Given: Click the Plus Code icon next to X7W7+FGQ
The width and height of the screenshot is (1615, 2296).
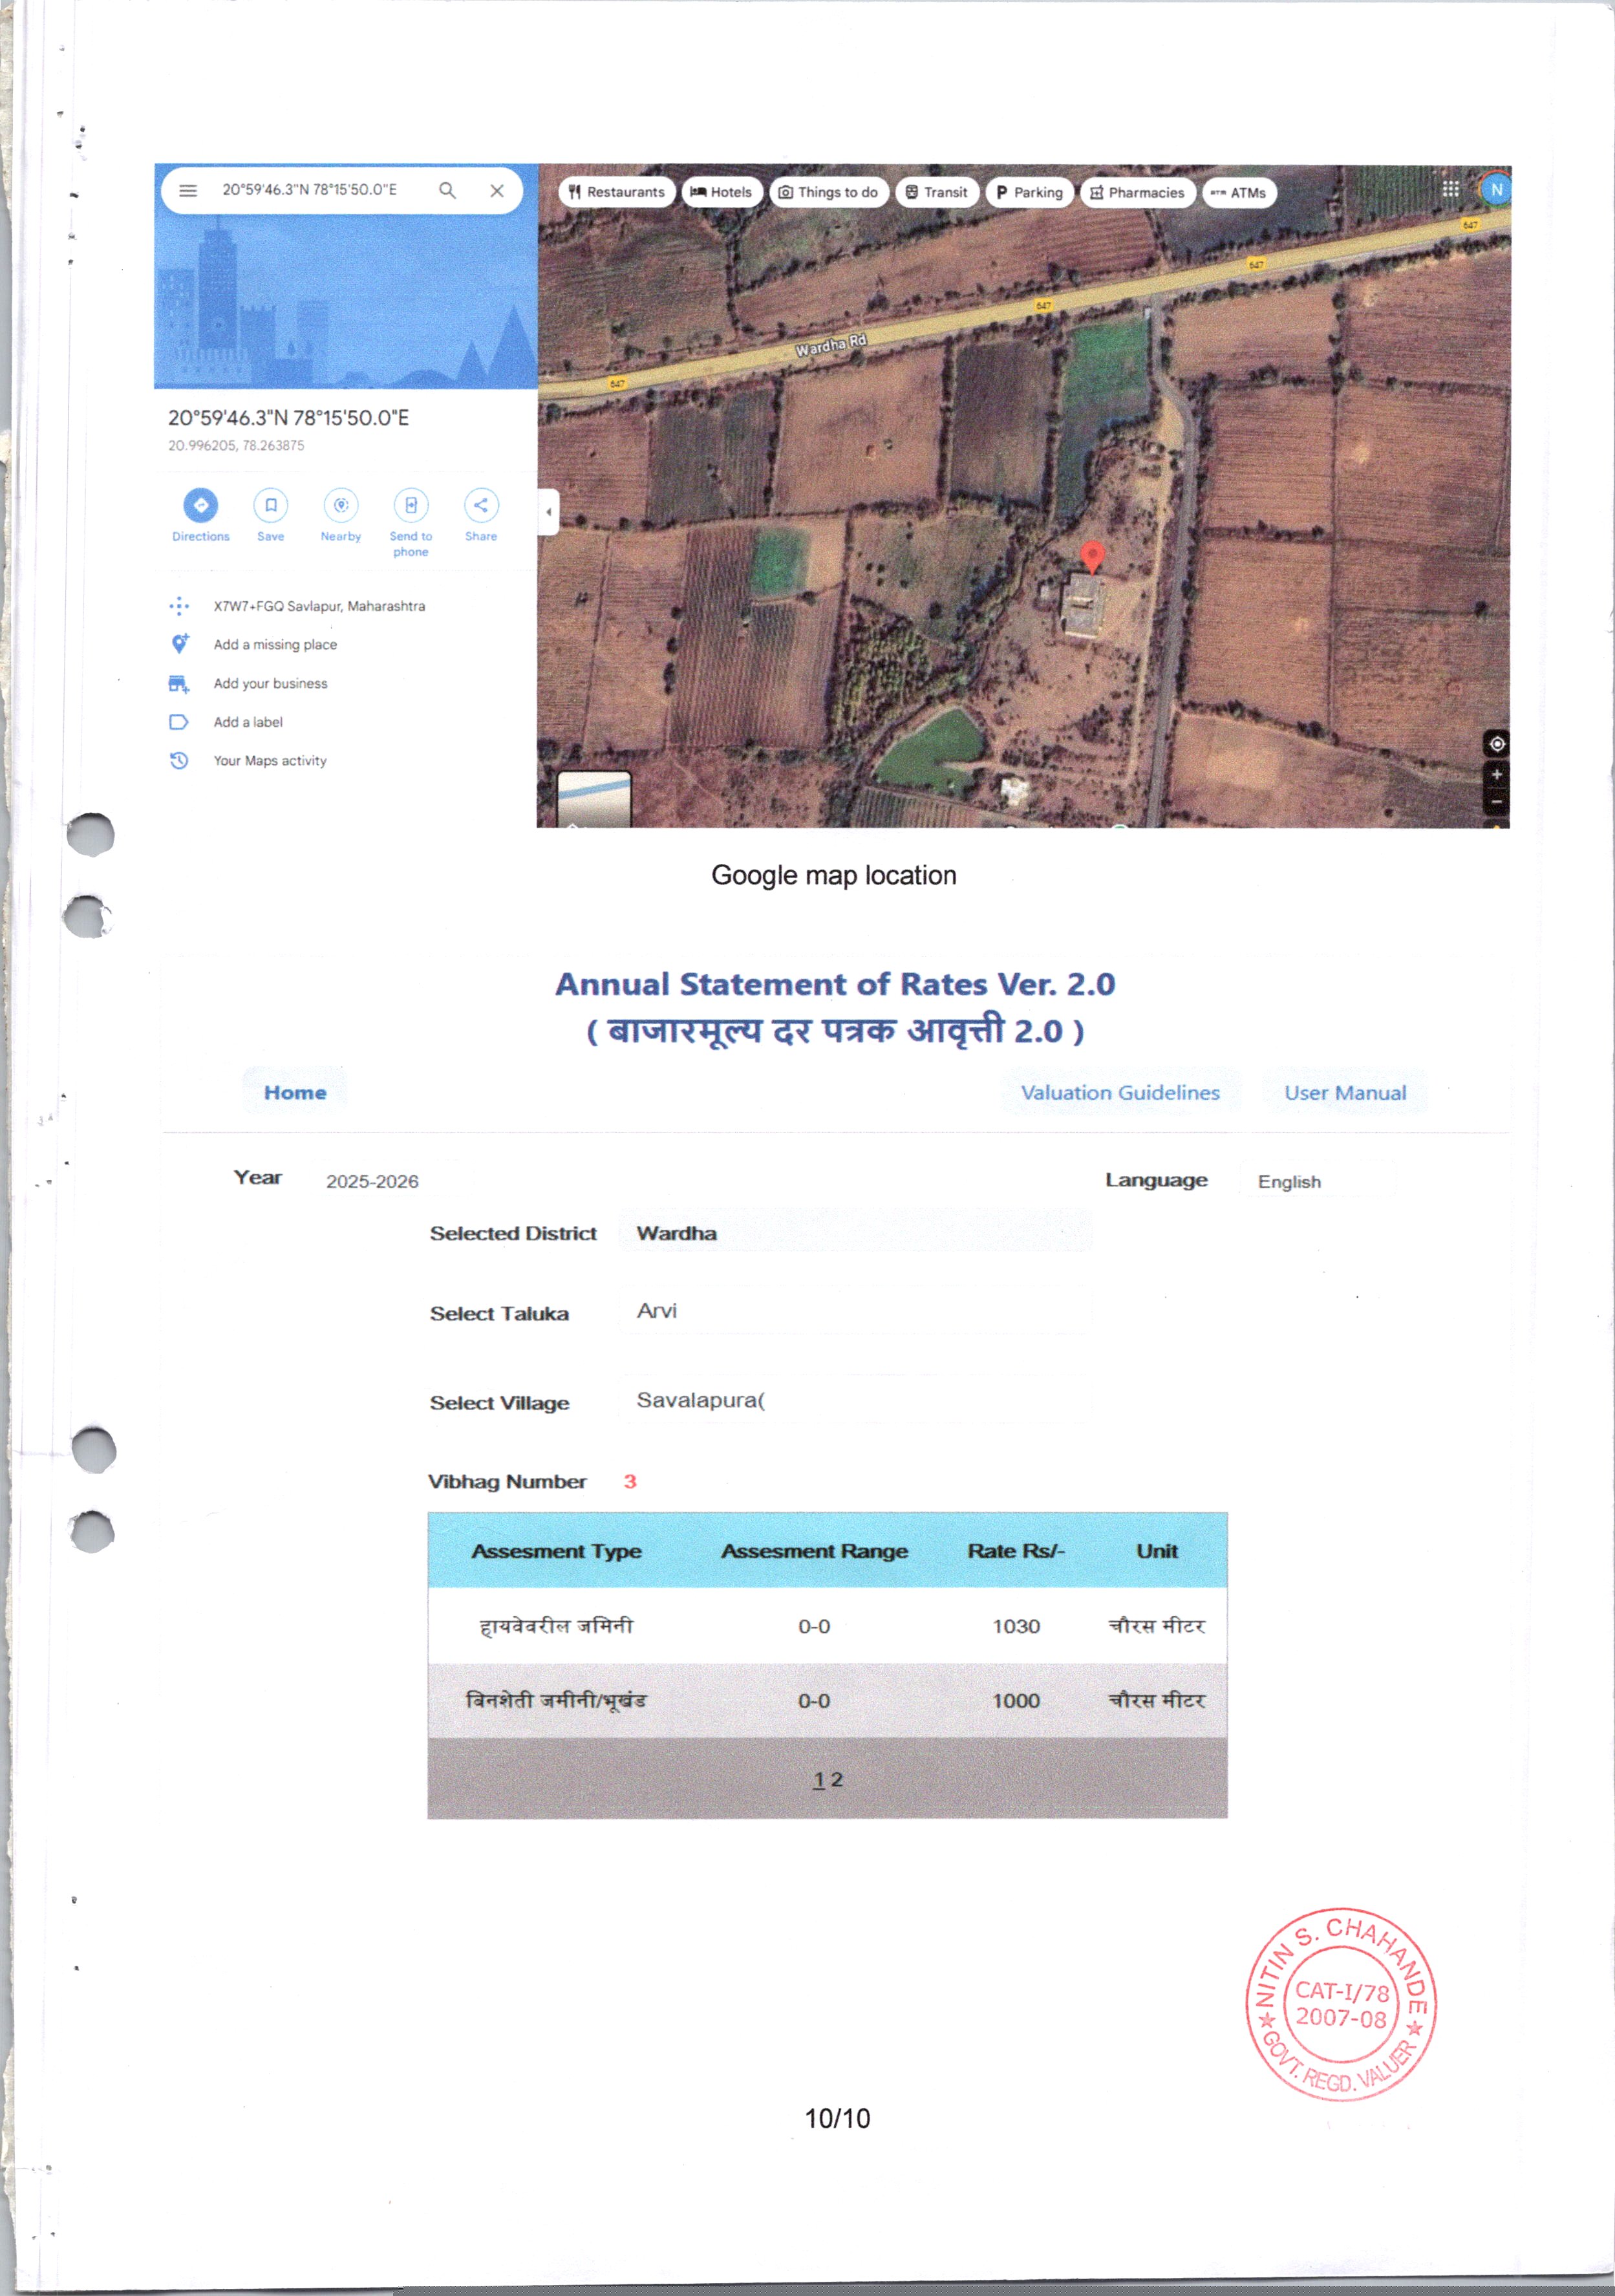Looking at the screenshot, I should tap(180, 605).
